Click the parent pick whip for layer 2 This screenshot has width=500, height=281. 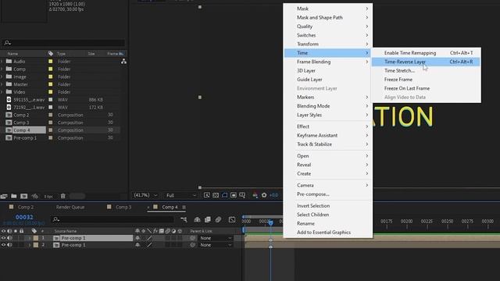(192, 245)
